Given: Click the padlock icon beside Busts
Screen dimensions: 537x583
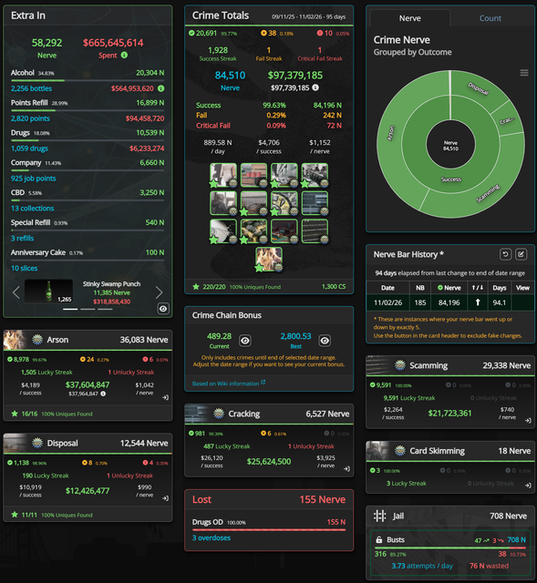Looking at the screenshot, I should pyautogui.click(x=379, y=539).
